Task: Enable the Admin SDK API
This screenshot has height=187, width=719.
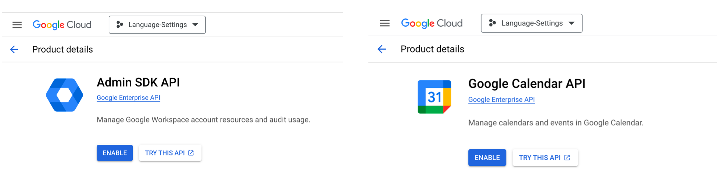Action: point(114,153)
